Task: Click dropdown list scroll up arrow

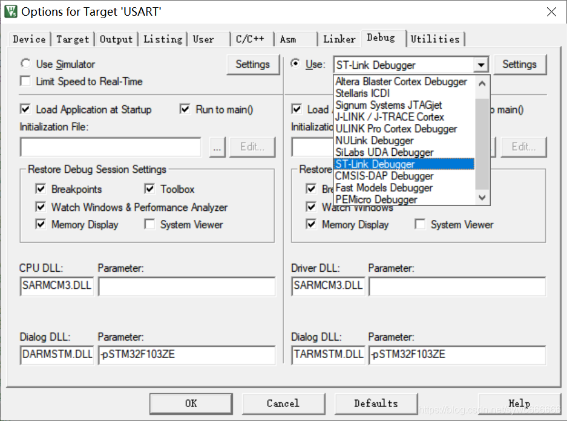Action: (482, 84)
